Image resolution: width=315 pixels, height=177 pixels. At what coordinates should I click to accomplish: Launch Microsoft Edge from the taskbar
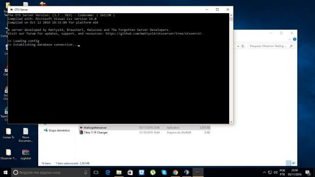click(x=108, y=172)
